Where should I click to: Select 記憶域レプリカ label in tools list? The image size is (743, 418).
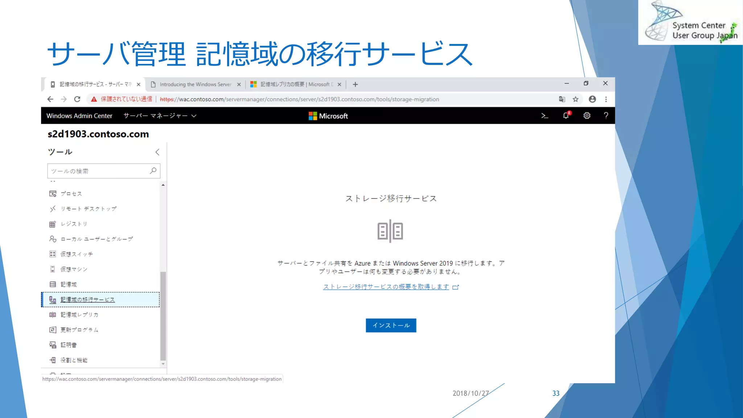coord(79,315)
